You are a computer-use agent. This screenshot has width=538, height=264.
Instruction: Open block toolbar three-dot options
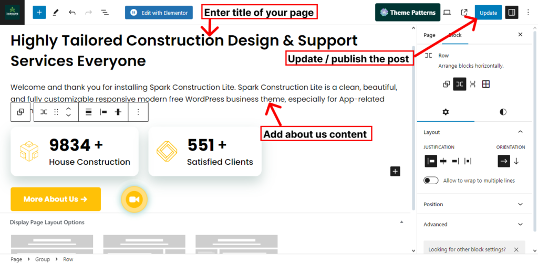pos(138,112)
